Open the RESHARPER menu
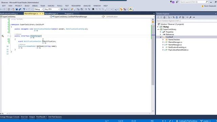The image size is (217, 122). [76, 6]
